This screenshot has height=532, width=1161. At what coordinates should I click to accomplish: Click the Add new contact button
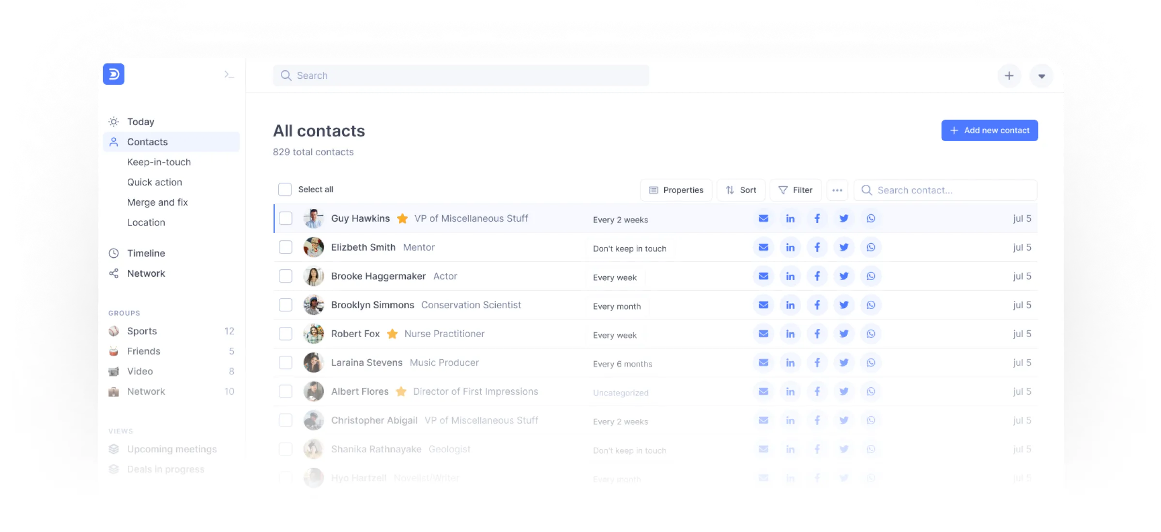[x=989, y=130]
